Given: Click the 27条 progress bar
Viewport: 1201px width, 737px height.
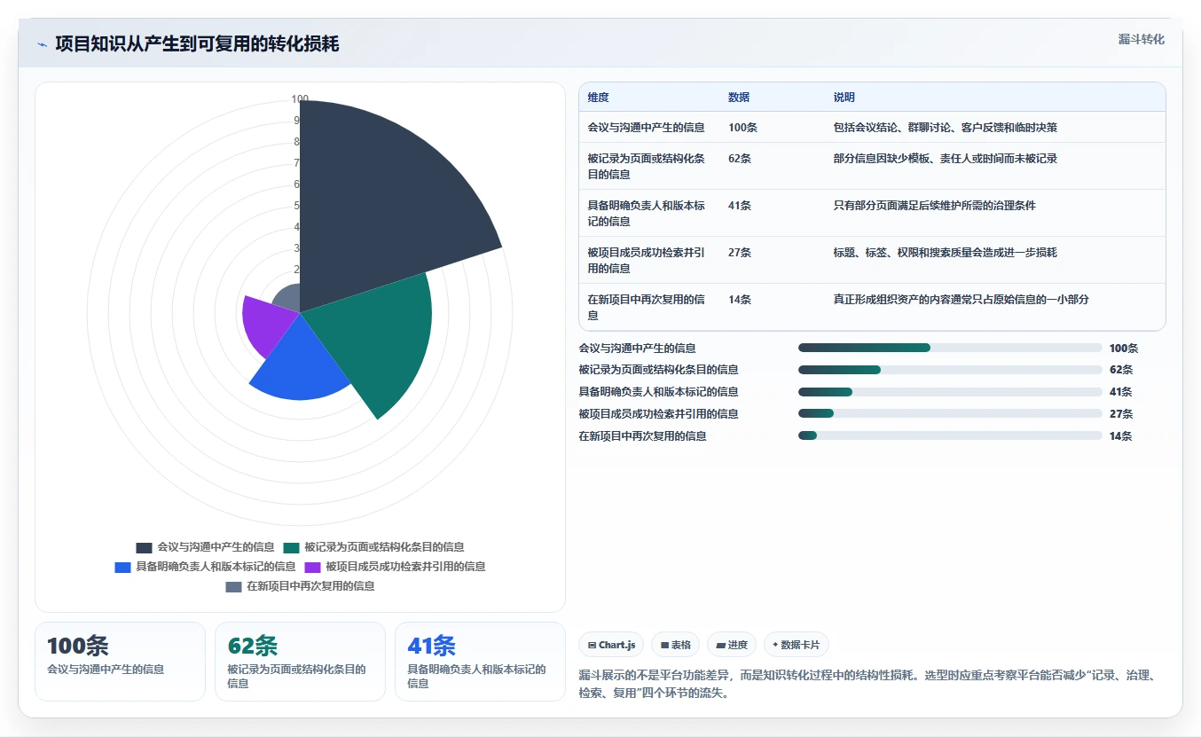Looking at the screenshot, I should (x=950, y=413).
